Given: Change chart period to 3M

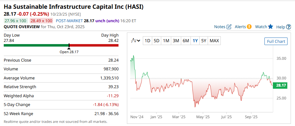Looking at the screenshot, I should coord(176,41).
